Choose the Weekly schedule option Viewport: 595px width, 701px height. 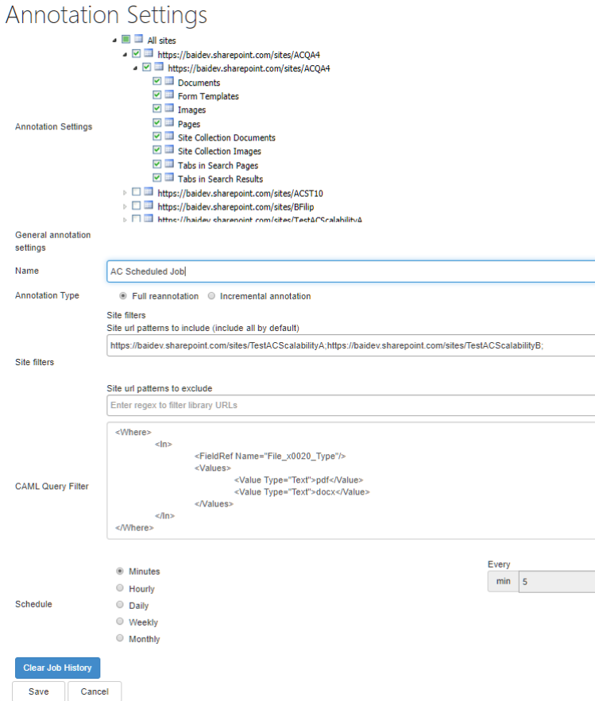120,622
